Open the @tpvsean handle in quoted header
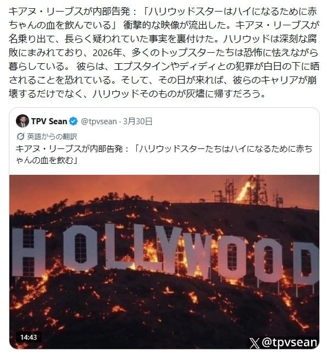 pyautogui.click(x=99, y=121)
